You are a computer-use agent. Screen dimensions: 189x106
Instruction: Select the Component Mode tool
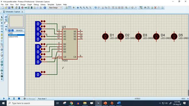click(2, 20)
